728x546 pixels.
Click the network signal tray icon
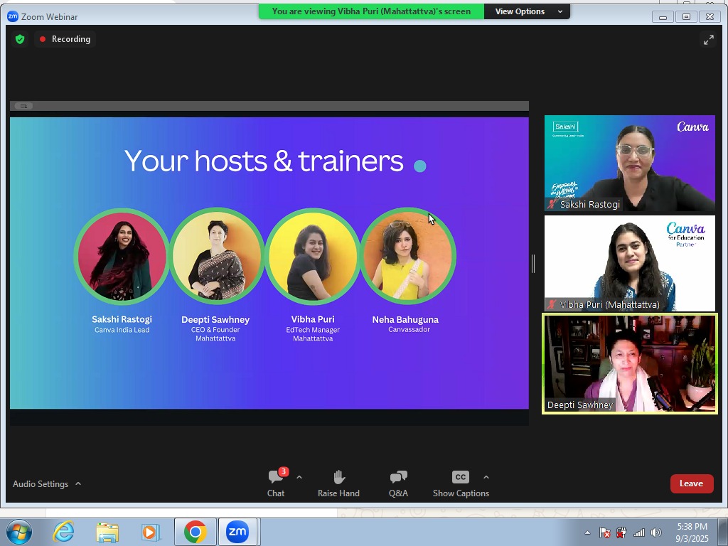coord(639,532)
